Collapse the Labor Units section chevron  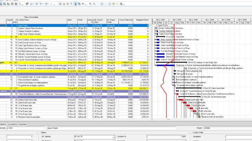click(x=193, y=132)
